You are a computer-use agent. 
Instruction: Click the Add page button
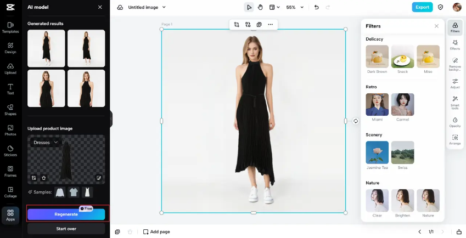coord(156,232)
